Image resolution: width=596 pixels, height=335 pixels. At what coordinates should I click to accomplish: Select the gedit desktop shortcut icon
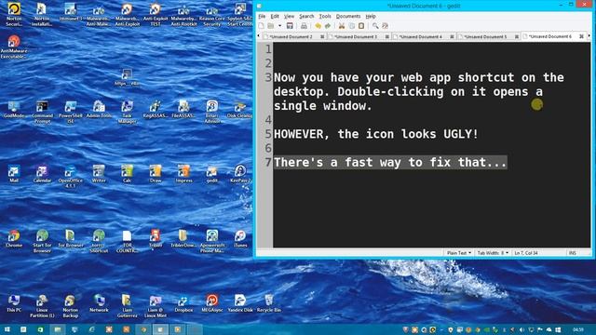tap(212, 174)
